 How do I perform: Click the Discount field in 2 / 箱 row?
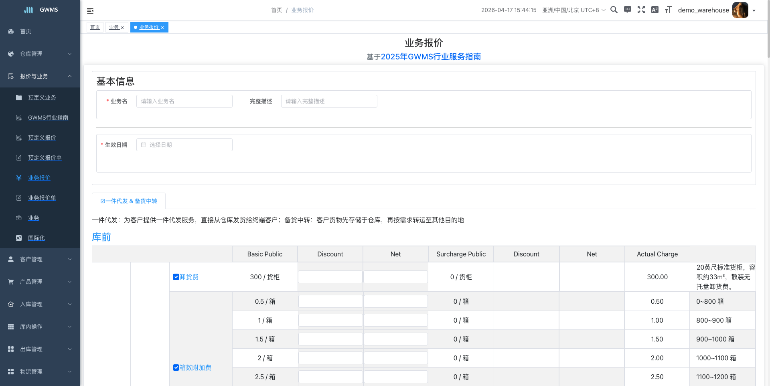[x=330, y=358]
